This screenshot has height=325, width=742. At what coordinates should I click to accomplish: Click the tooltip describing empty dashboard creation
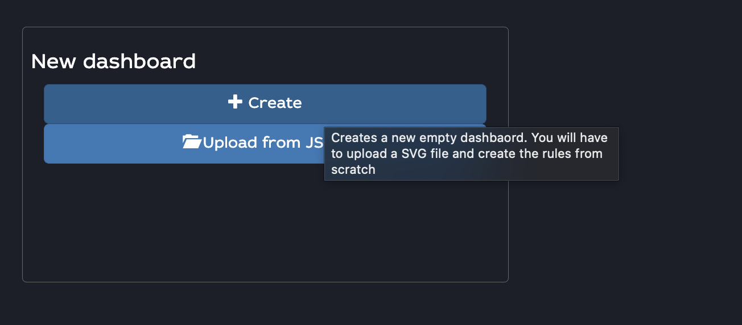(x=471, y=154)
